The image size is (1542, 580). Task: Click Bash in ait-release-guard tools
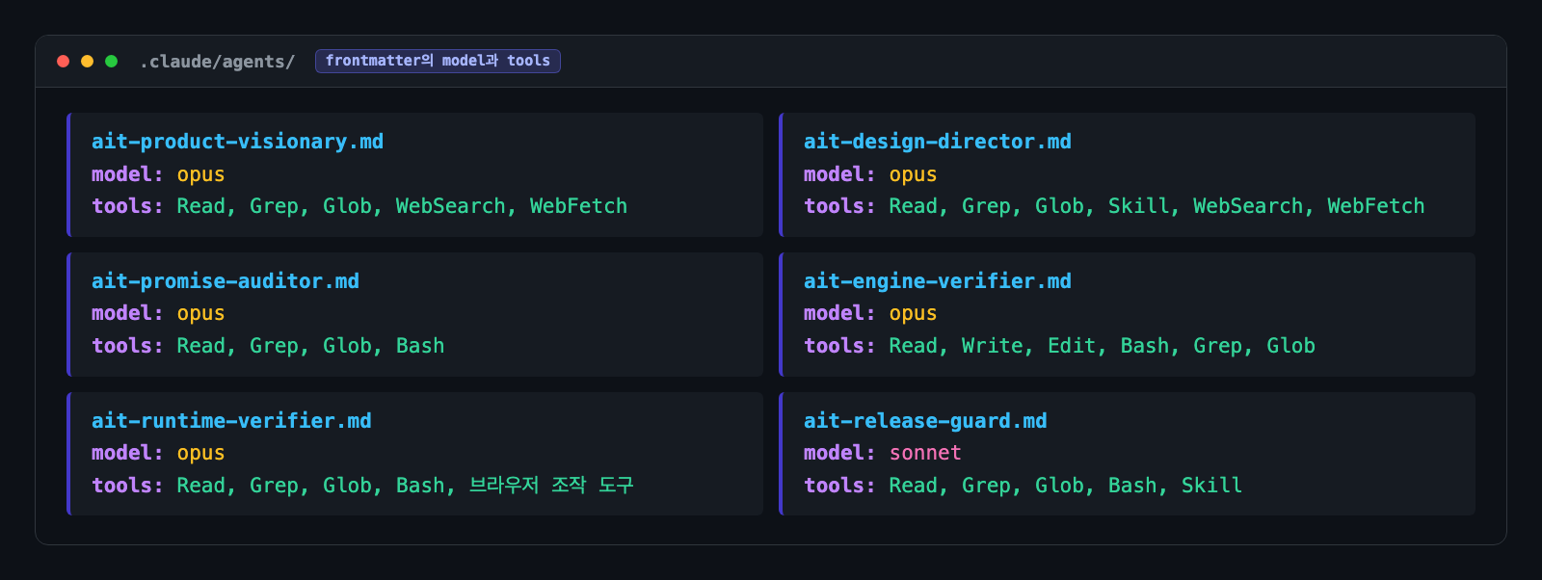coord(1132,486)
